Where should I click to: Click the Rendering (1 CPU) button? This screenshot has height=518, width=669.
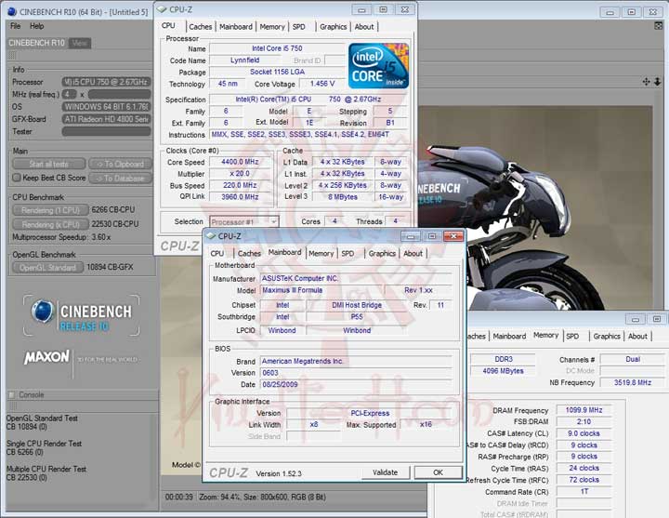pyautogui.click(x=50, y=209)
